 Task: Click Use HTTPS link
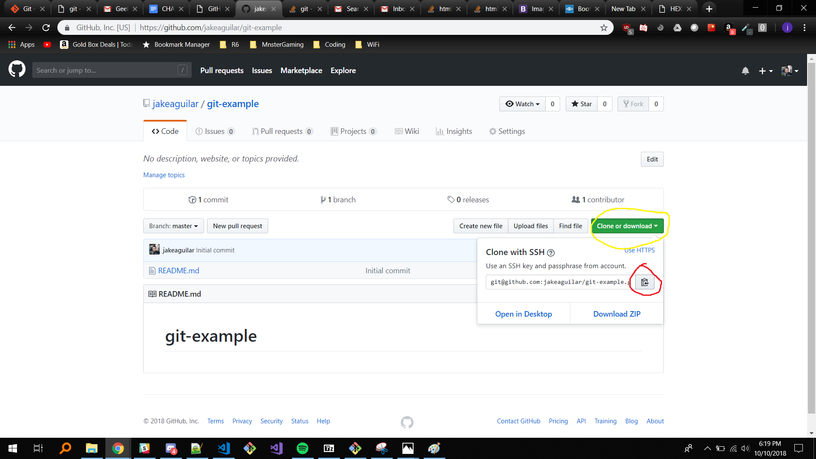click(639, 250)
